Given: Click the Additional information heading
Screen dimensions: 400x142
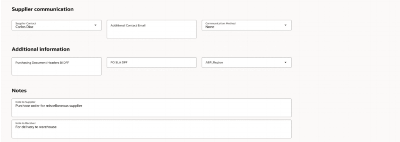Looking at the screenshot, I should 41,49.
